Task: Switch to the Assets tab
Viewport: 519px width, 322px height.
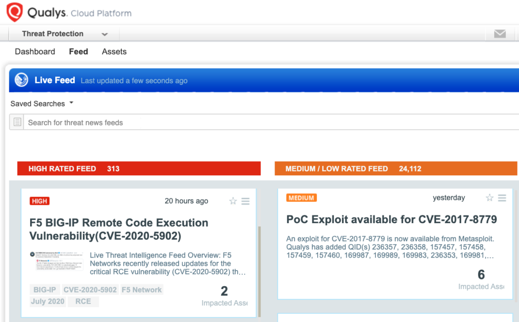Action: (114, 51)
